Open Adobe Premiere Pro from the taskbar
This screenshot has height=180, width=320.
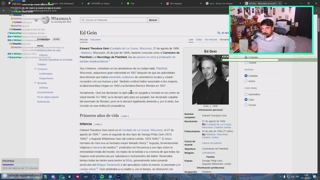pos(118,177)
